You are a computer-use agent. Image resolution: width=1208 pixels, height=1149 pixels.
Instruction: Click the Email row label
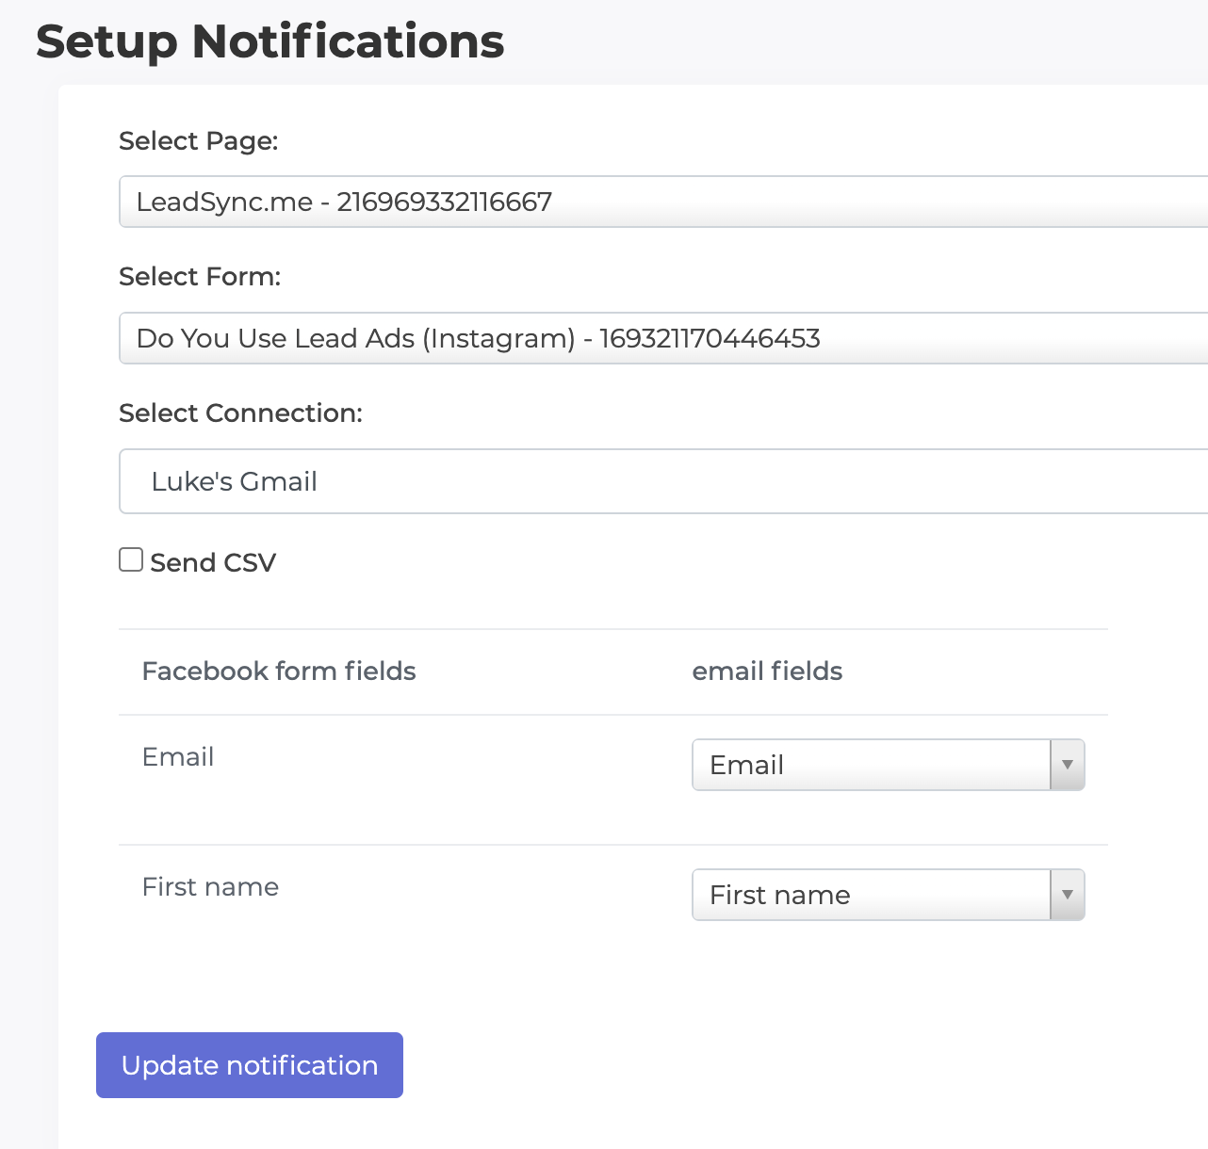178,756
